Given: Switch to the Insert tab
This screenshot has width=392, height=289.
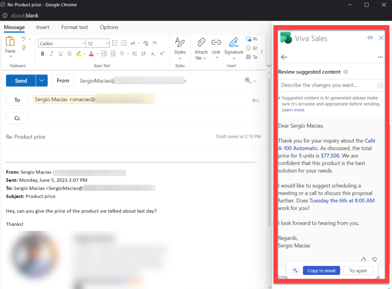Looking at the screenshot, I should click(43, 27).
